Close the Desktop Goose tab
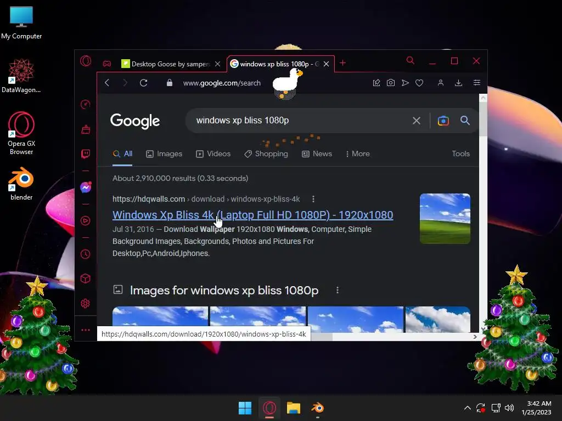 click(217, 64)
